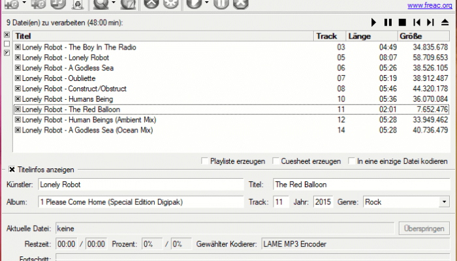457x261 pixels.
Task: Click the Jahr field showing 2015
Action: tap(323, 202)
